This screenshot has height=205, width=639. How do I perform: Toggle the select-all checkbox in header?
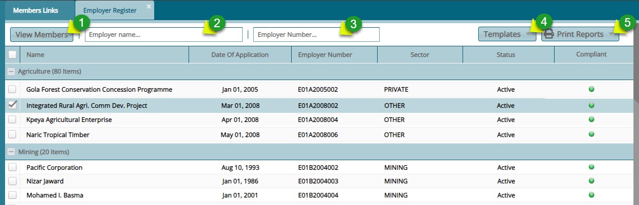coord(13,55)
